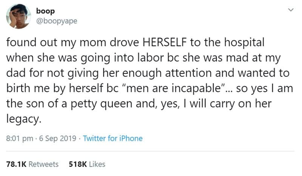This screenshot has height=176, width=302.
Task: Click the "Twitter for iPhone" source link
Action: click(x=112, y=138)
